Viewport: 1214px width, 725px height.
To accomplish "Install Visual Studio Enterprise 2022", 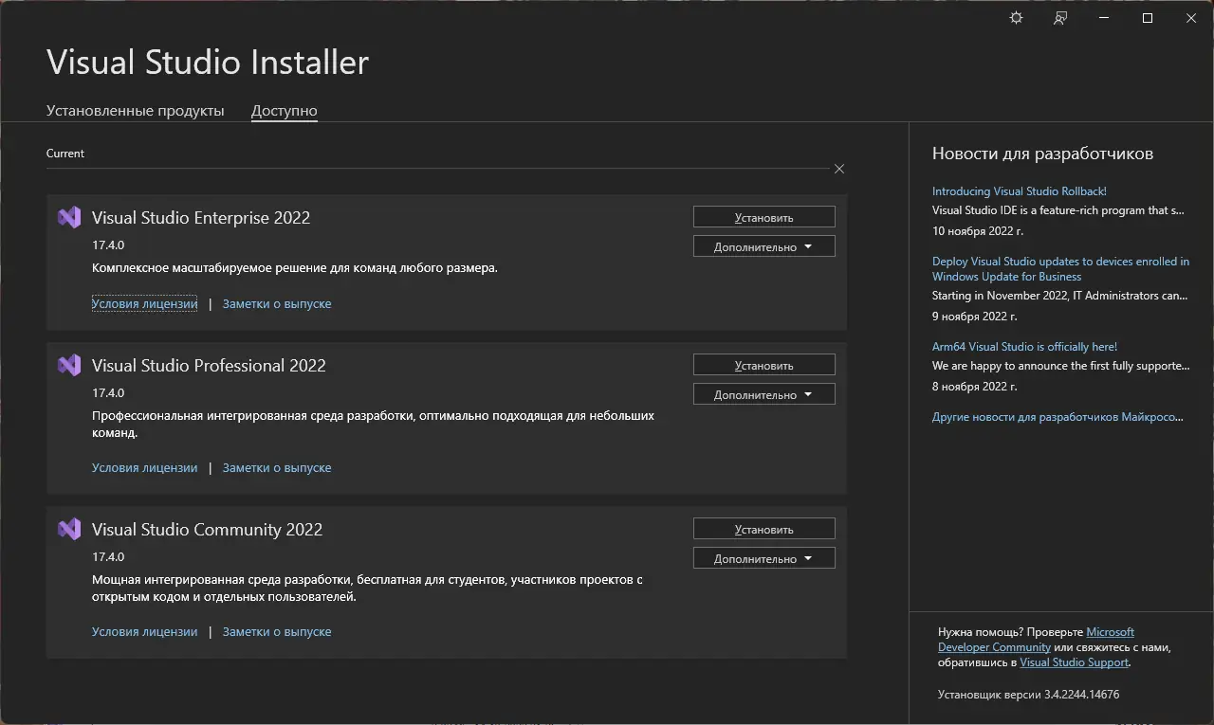I will coord(763,217).
